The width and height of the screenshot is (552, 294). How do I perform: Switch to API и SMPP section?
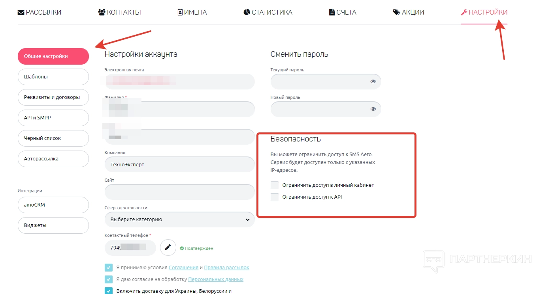pyautogui.click(x=53, y=118)
